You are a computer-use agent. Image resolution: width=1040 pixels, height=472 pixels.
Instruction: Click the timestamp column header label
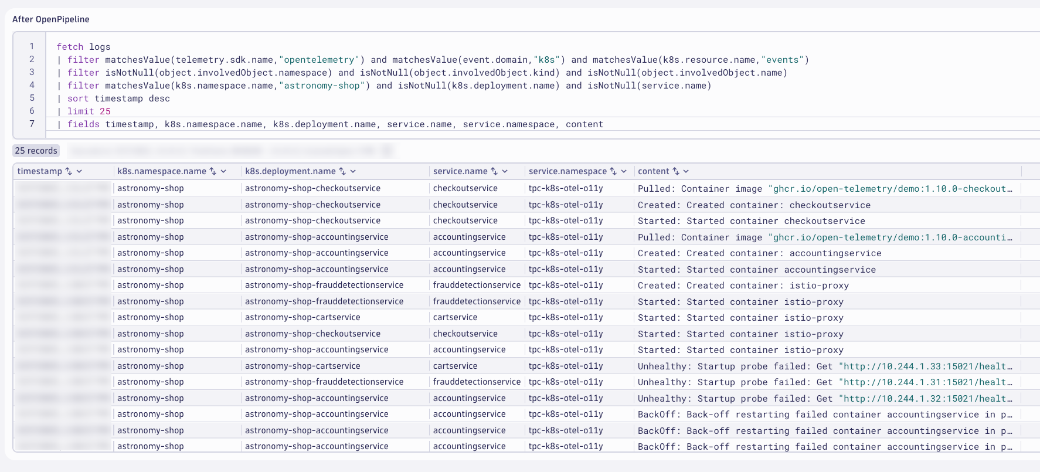point(39,171)
